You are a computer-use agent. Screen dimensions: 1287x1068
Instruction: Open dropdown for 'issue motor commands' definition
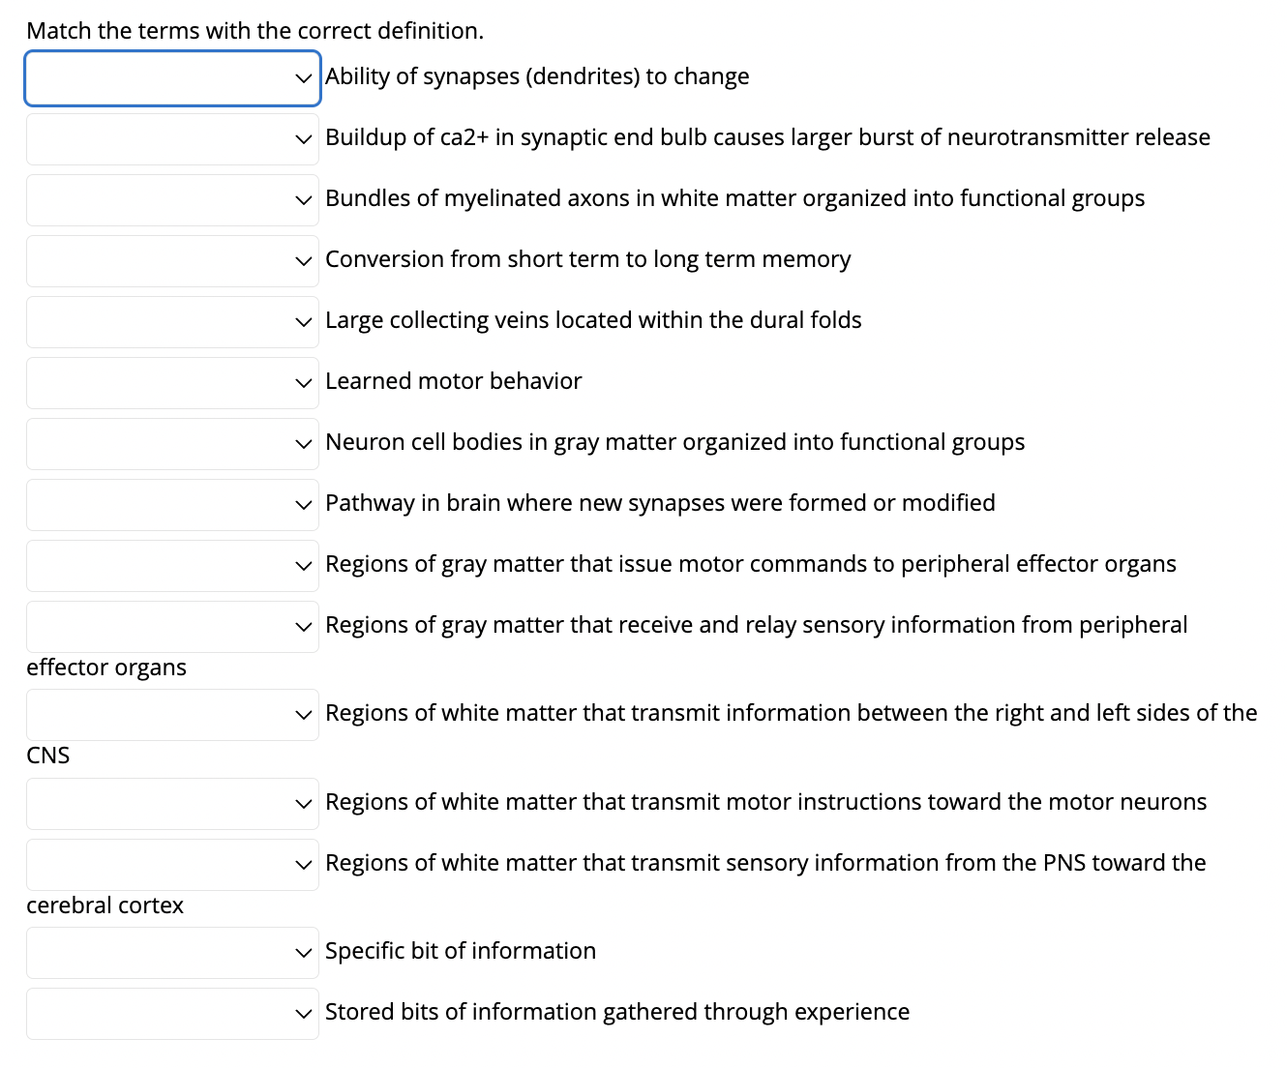tap(172, 566)
